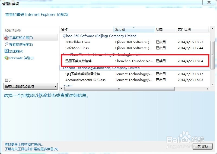Click the scroll up arrow of list

click(213, 29)
